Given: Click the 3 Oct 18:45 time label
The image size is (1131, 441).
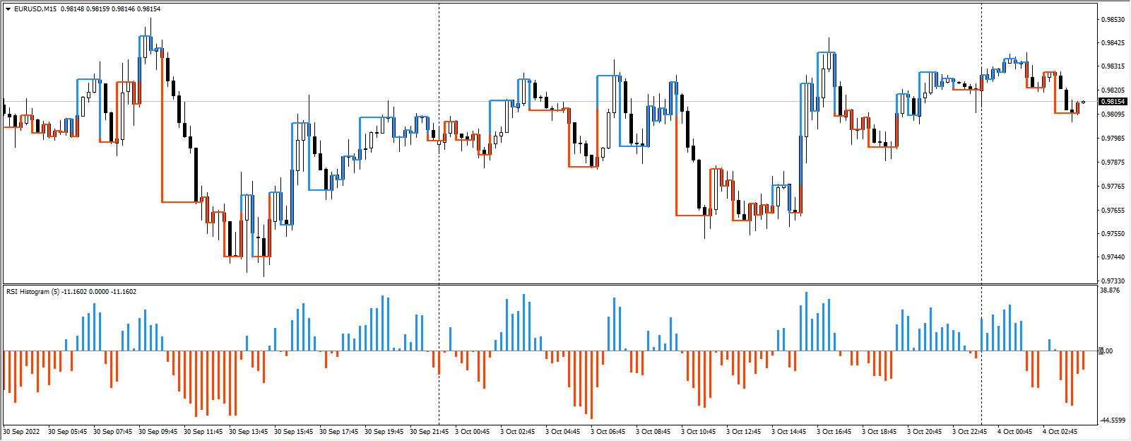Looking at the screenshot, I should tap(880, 432).
